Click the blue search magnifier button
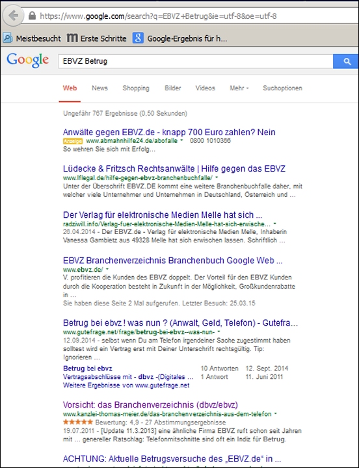359x468 pixels. [x=346, y=62]
